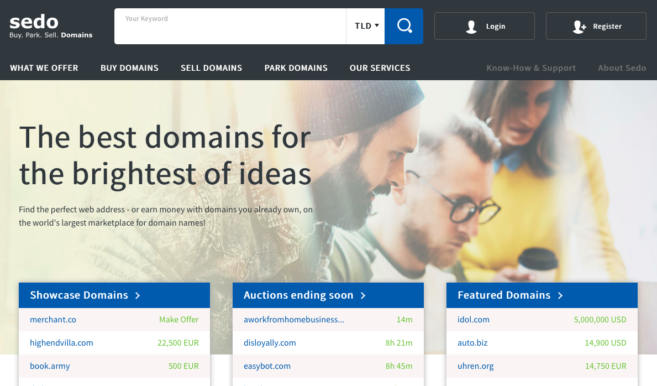Click the Make Offer text for merchant.co
This screenshot has height=386, width=657.
click(x=179, y=320)
